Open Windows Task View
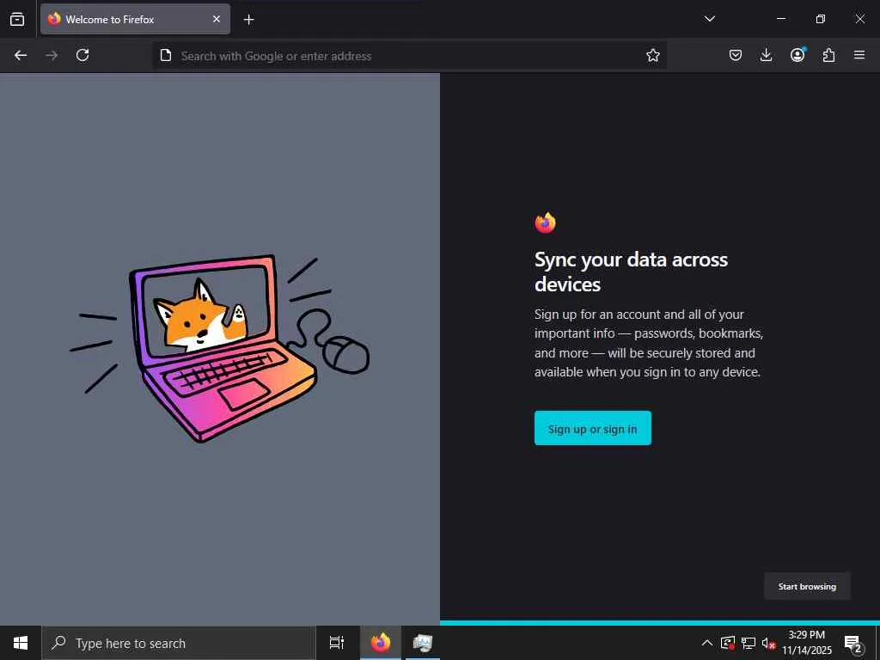 click(x=337, y=643)
